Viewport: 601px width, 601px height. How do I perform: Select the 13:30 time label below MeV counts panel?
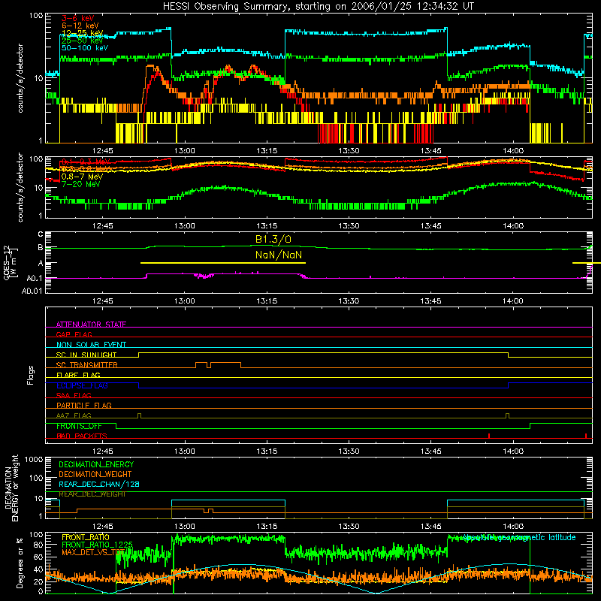point(349,226)
